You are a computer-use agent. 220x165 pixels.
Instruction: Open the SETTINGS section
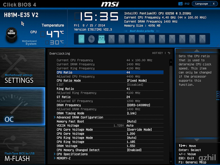[22, 67]
